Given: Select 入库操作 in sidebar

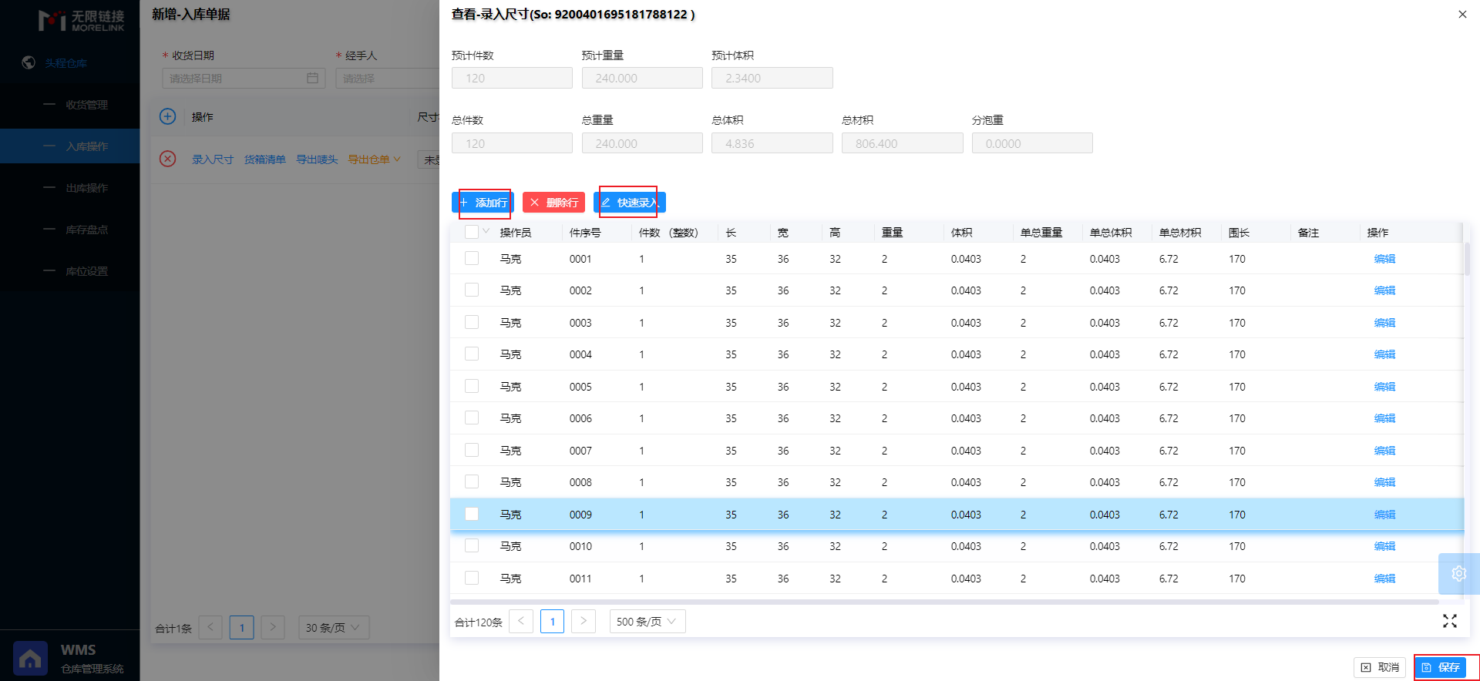Looking at the screenshot, I should (69, 146).
